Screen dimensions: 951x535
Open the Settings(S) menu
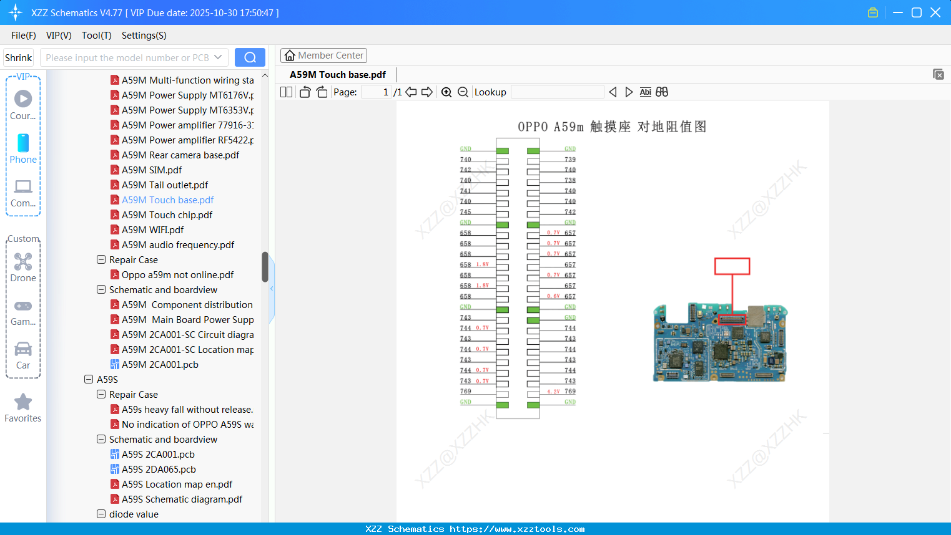pyautogui.click(x=144, y=36)
